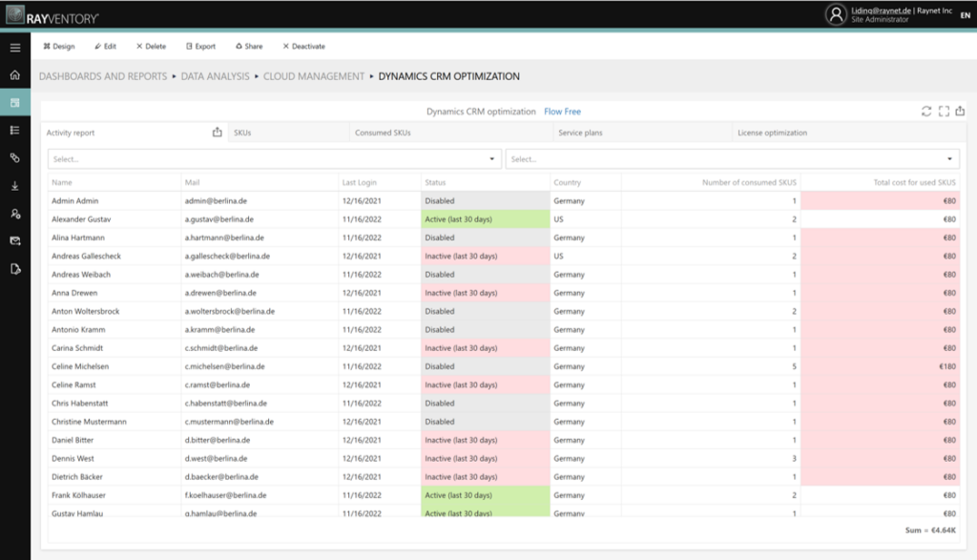
Task: Open the hamburger menu in the sidebar
Action: point(15,48)
